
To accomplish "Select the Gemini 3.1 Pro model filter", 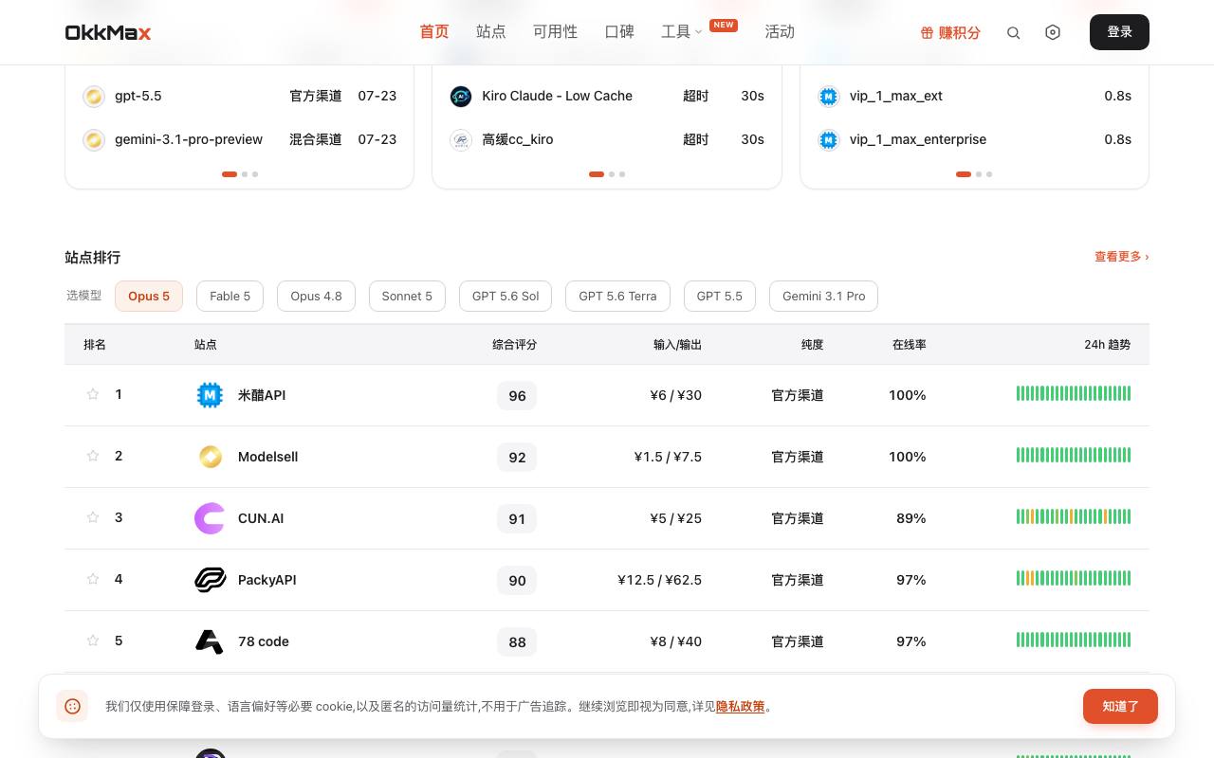I will tap(824, 296).
